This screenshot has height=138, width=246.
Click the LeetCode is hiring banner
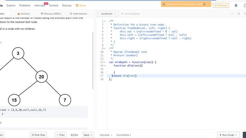coord(186,4)
